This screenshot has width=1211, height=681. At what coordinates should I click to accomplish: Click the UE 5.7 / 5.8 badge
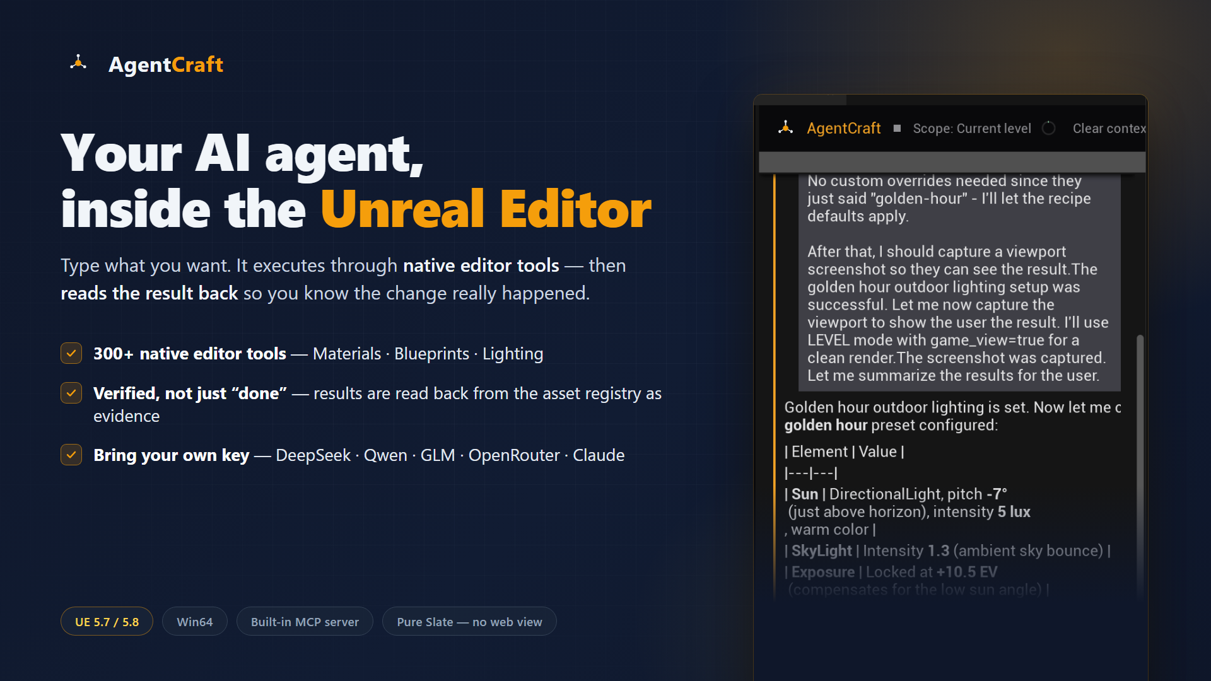point(107,622)
